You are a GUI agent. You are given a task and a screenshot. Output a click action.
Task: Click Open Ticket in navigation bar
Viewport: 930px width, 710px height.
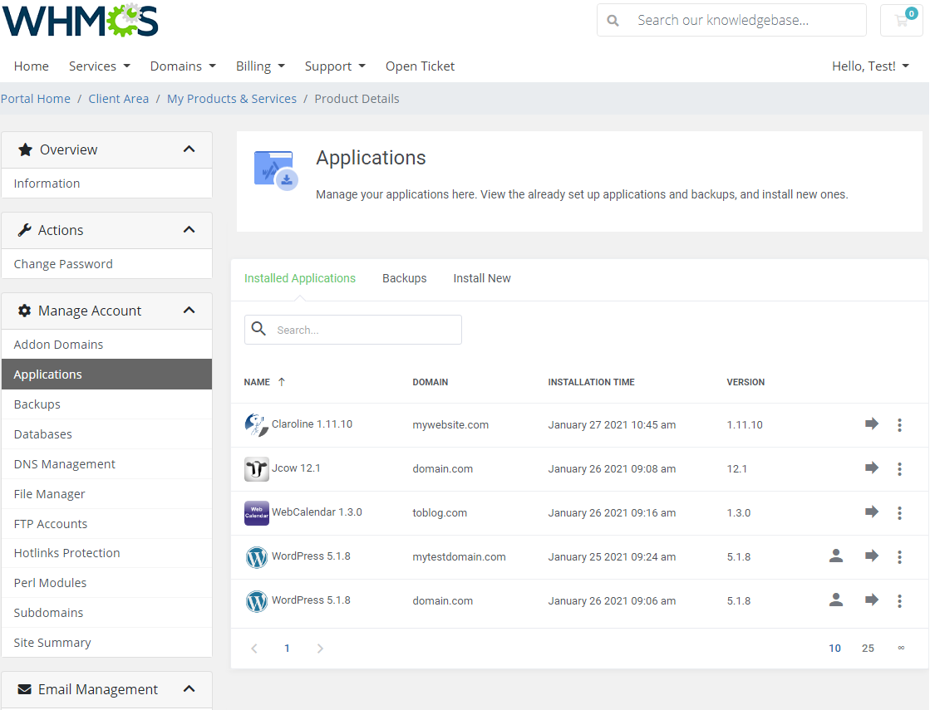[420, 66]
